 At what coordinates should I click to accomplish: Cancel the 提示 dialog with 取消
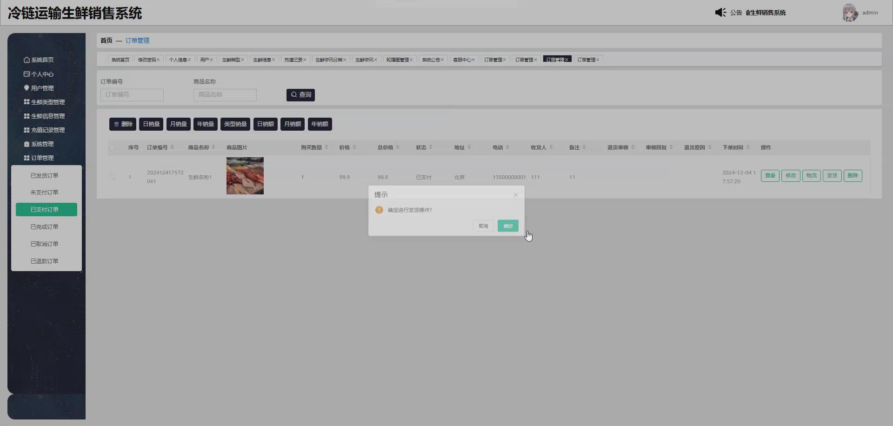pyautogui.click(x=483, y=226)
